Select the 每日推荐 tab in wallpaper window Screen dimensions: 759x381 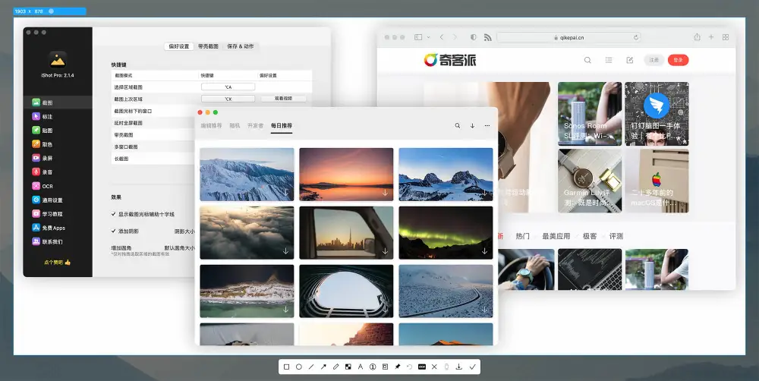pyautogui.click(x=282, y=126)
